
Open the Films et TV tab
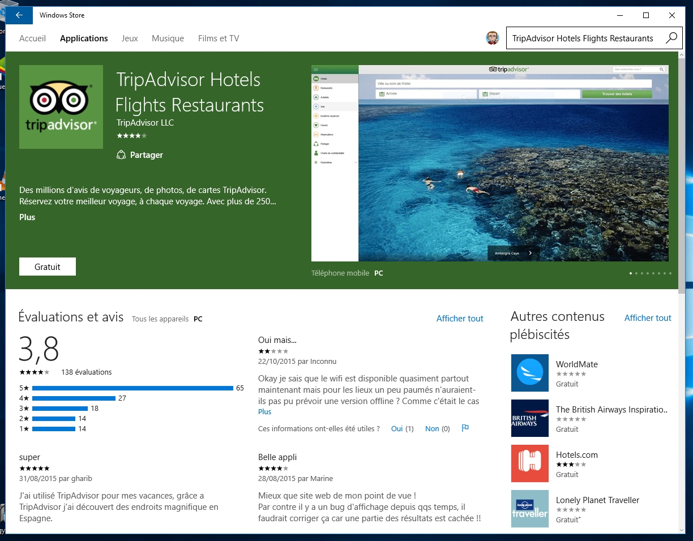tap(219, 38)
